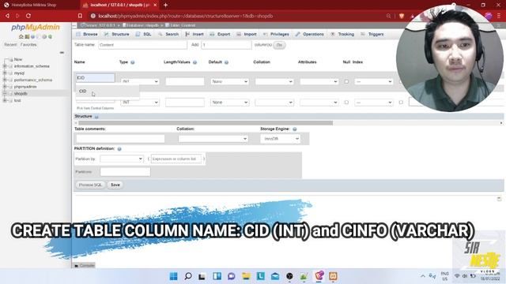Go to the Search tab
Viewport: 506px width, 284px height.
(x=168, y=34)
